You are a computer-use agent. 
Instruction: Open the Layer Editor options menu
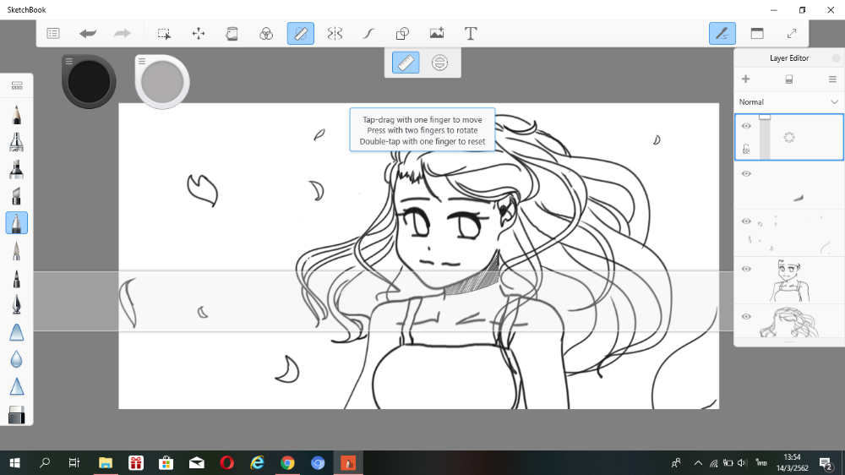(832, 79)
